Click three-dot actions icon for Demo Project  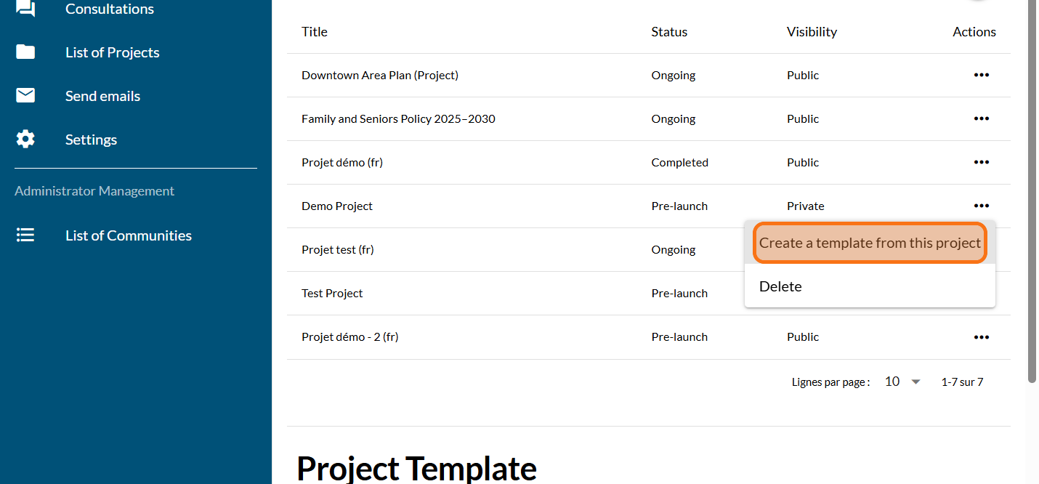982,206
